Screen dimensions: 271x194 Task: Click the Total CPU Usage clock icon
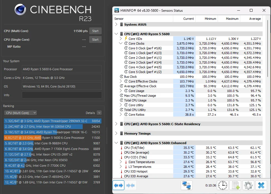(x=122, y=100)
